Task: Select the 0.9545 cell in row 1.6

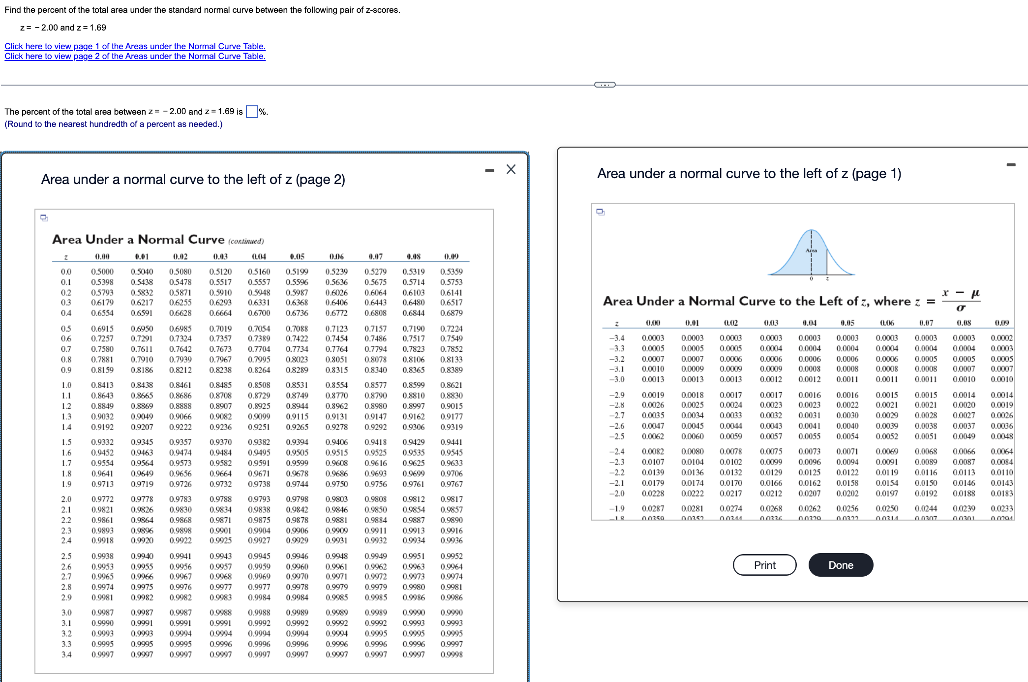Action: point(451,453)
